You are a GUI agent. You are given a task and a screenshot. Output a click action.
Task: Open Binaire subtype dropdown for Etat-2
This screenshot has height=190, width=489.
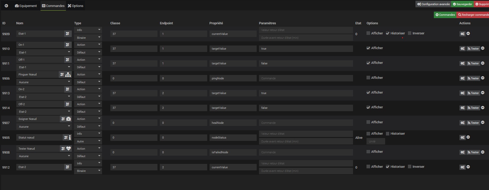click(88, 171)
